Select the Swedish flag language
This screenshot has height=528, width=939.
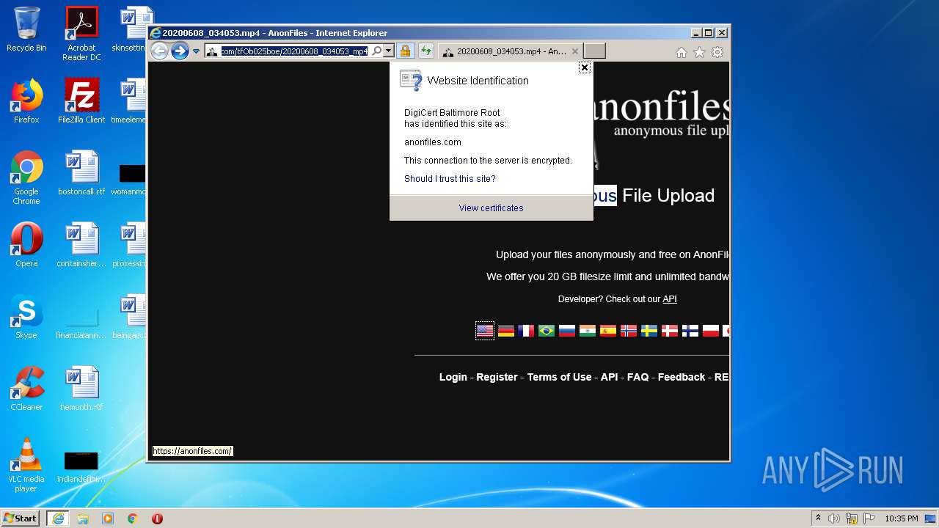pyautogui.click(x=649, y=331)
